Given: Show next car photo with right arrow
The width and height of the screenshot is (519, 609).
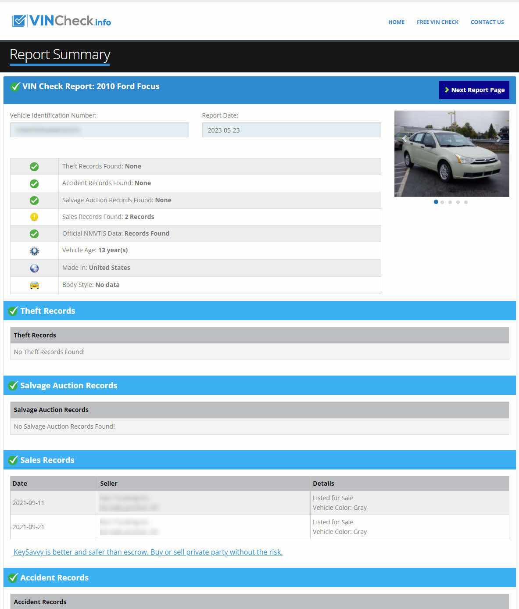Looking at the screenshot, I should [498, 139].
